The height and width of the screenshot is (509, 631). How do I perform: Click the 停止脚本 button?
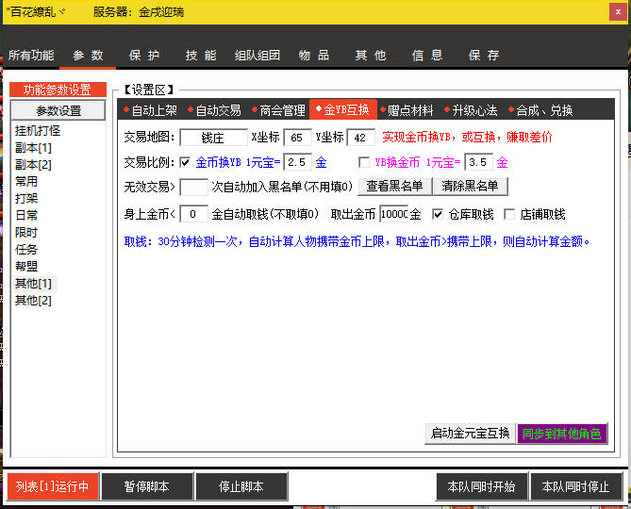[241, 486]
